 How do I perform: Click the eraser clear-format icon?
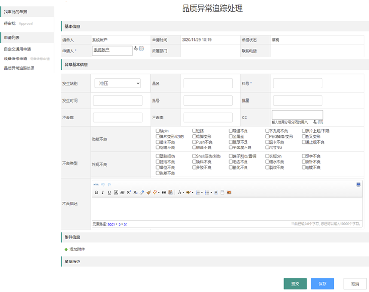(x=142, y=192)
